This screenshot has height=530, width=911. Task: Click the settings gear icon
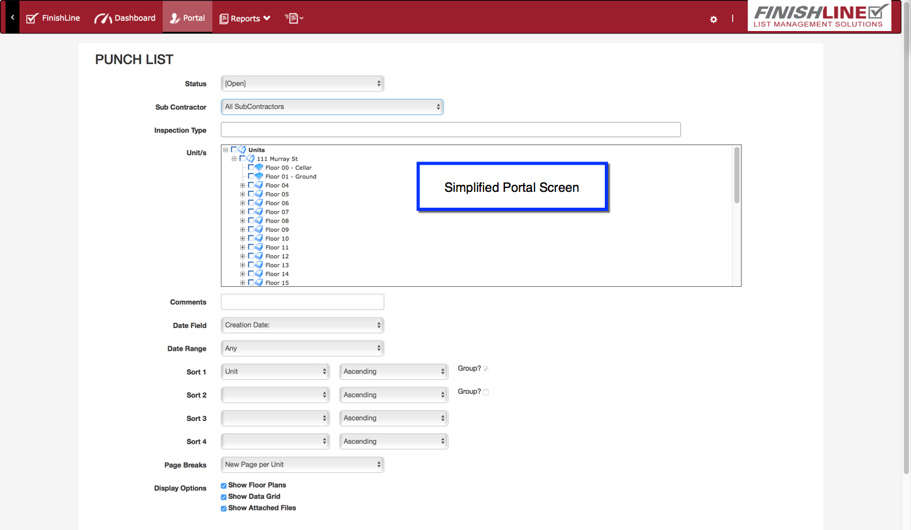[x=714, y=19]
